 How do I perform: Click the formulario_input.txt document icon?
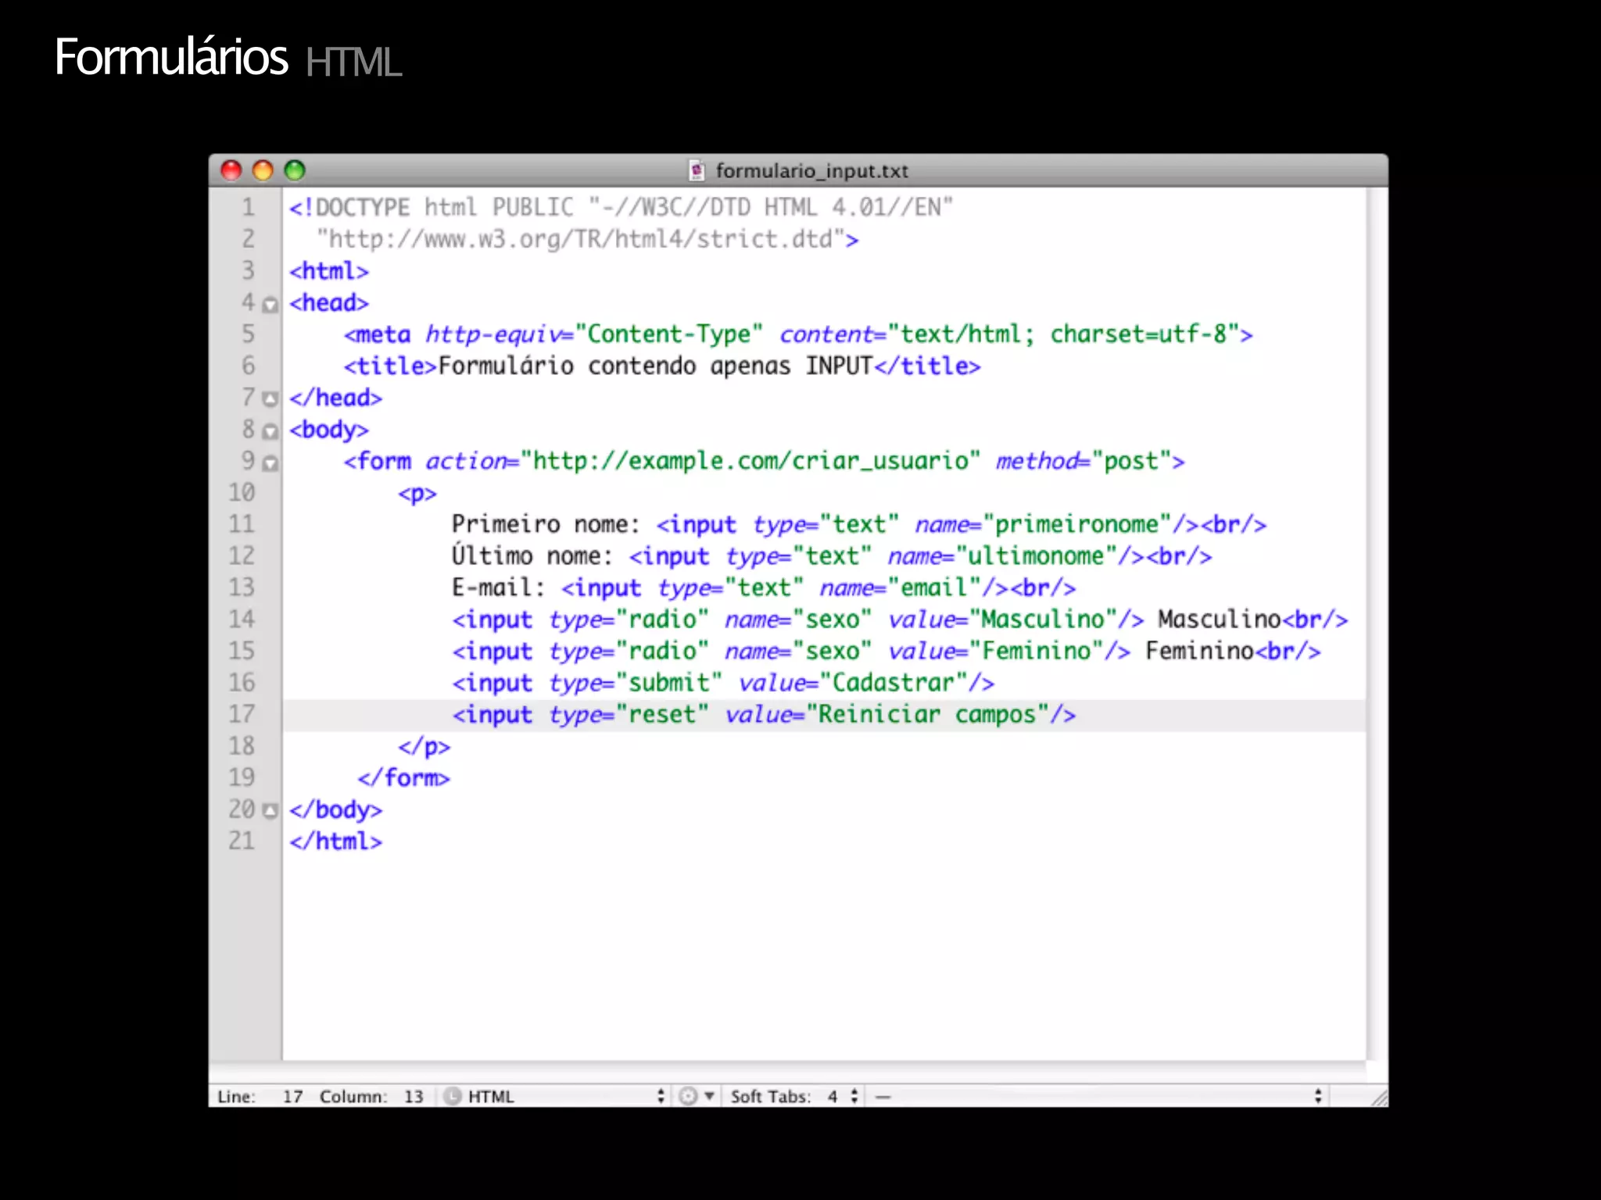[697, 170]
